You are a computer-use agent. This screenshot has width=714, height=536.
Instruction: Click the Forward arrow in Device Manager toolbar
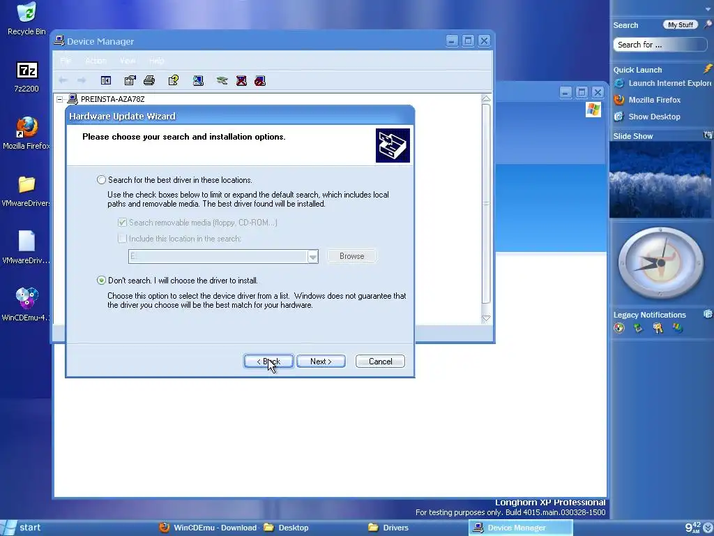(82, 80)
